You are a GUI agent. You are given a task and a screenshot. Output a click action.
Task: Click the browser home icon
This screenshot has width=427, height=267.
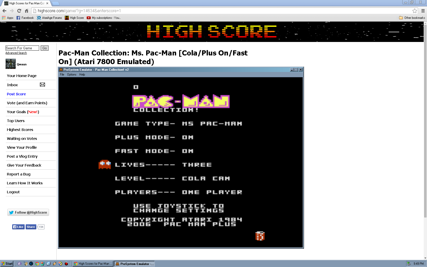coord(26,11)
